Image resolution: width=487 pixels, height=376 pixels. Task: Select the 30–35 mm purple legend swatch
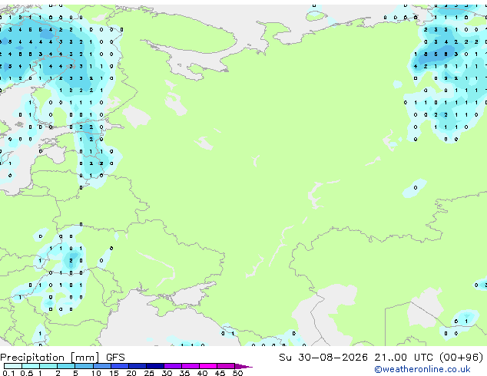pyautogui.click(x=173, y=366)
